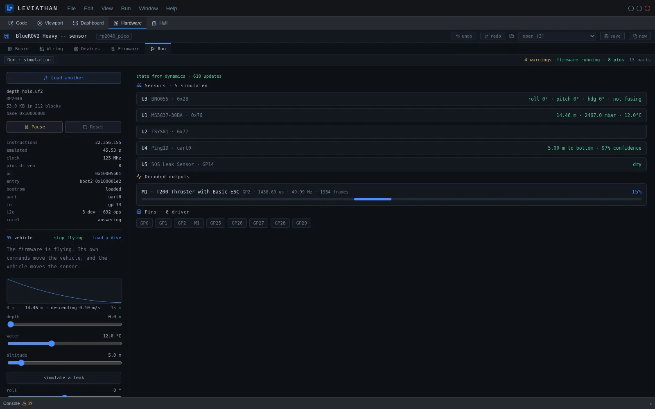
Task: Select the Hardware tab
Action: pyautogui.click(x=127, y=23)
